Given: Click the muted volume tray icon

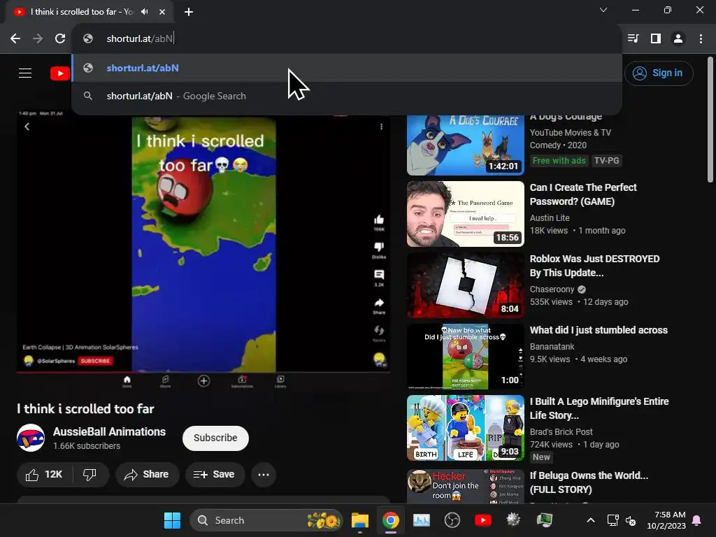Looking at the screenshot, I should point(631,520).
